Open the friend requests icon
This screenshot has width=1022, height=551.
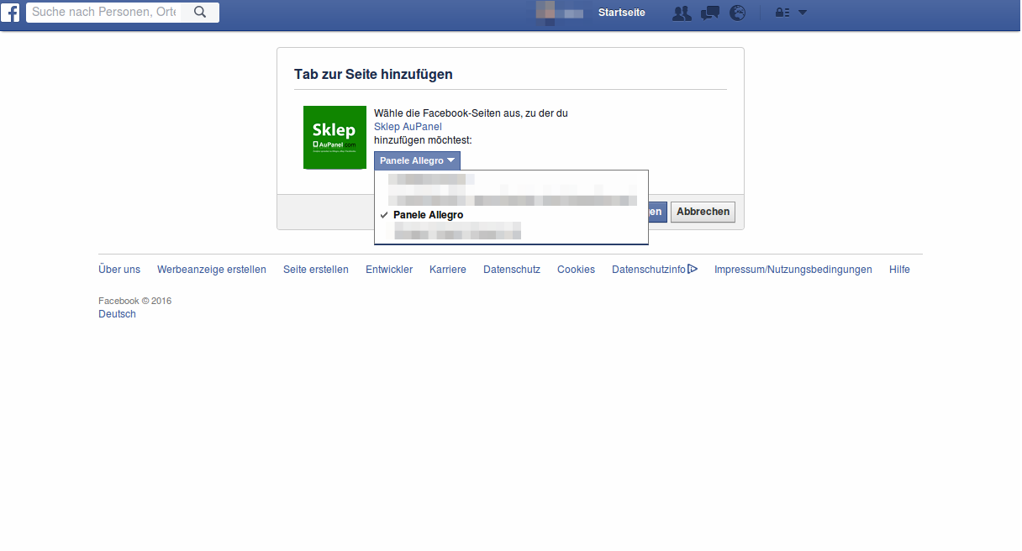click(x=682, y=13)
